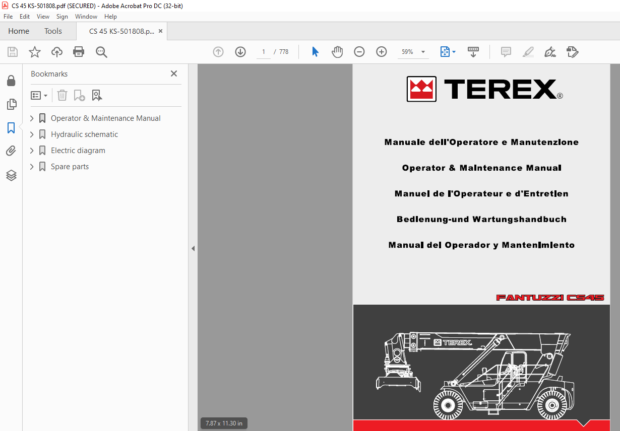Open the Layers panel

pos(11,175)
